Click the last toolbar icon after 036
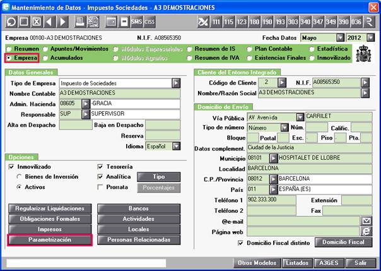The image size is (381, 271). 369,22
